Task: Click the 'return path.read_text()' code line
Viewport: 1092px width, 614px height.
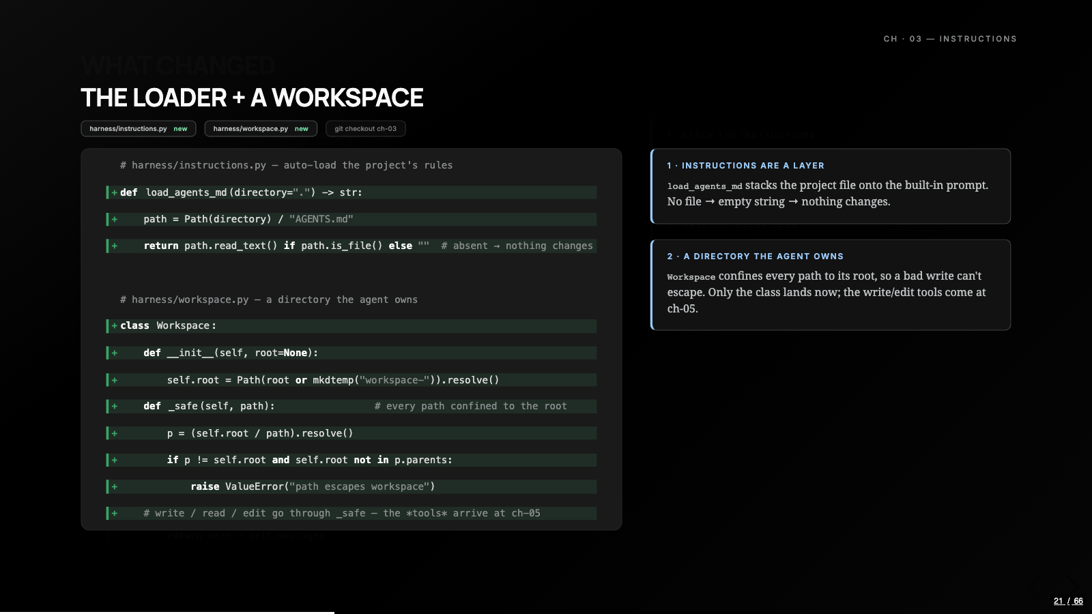Action: [351, 246]
